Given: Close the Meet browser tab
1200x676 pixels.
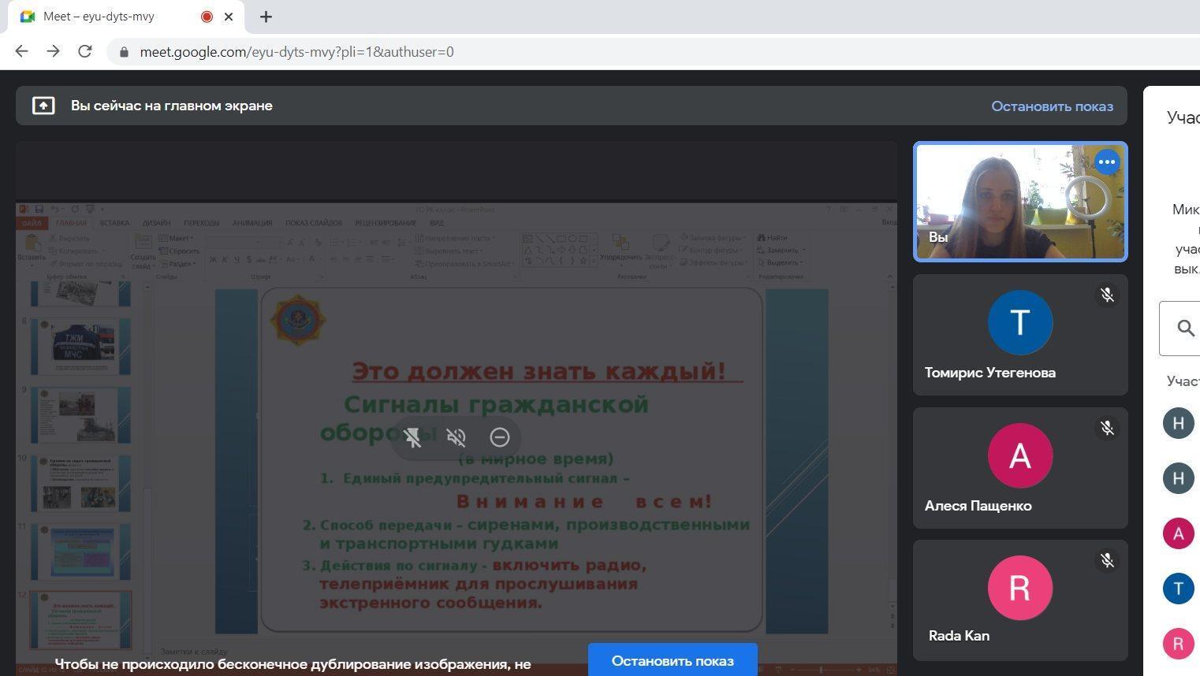Looking at the screenshot, I should pos(229,17).
